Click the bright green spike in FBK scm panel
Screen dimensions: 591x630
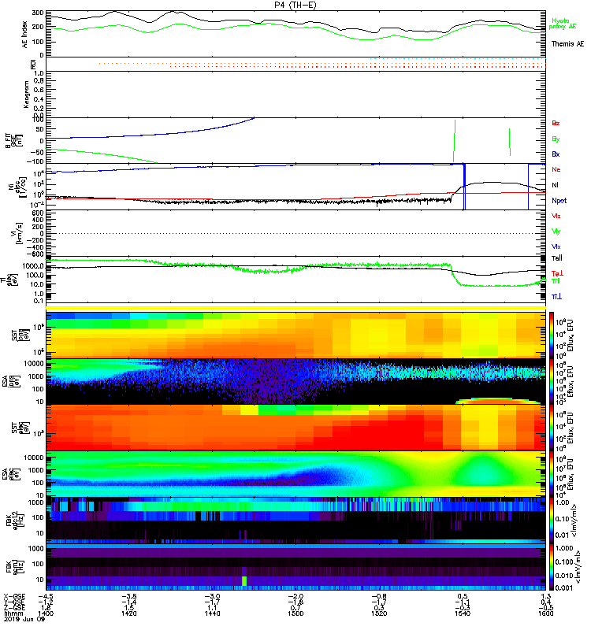(x=244, y=581)
